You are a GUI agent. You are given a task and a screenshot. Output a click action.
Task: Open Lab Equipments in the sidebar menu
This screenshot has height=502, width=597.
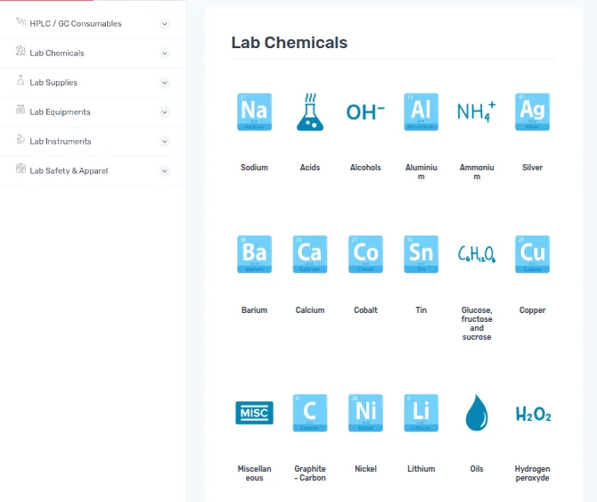(60, 112)
